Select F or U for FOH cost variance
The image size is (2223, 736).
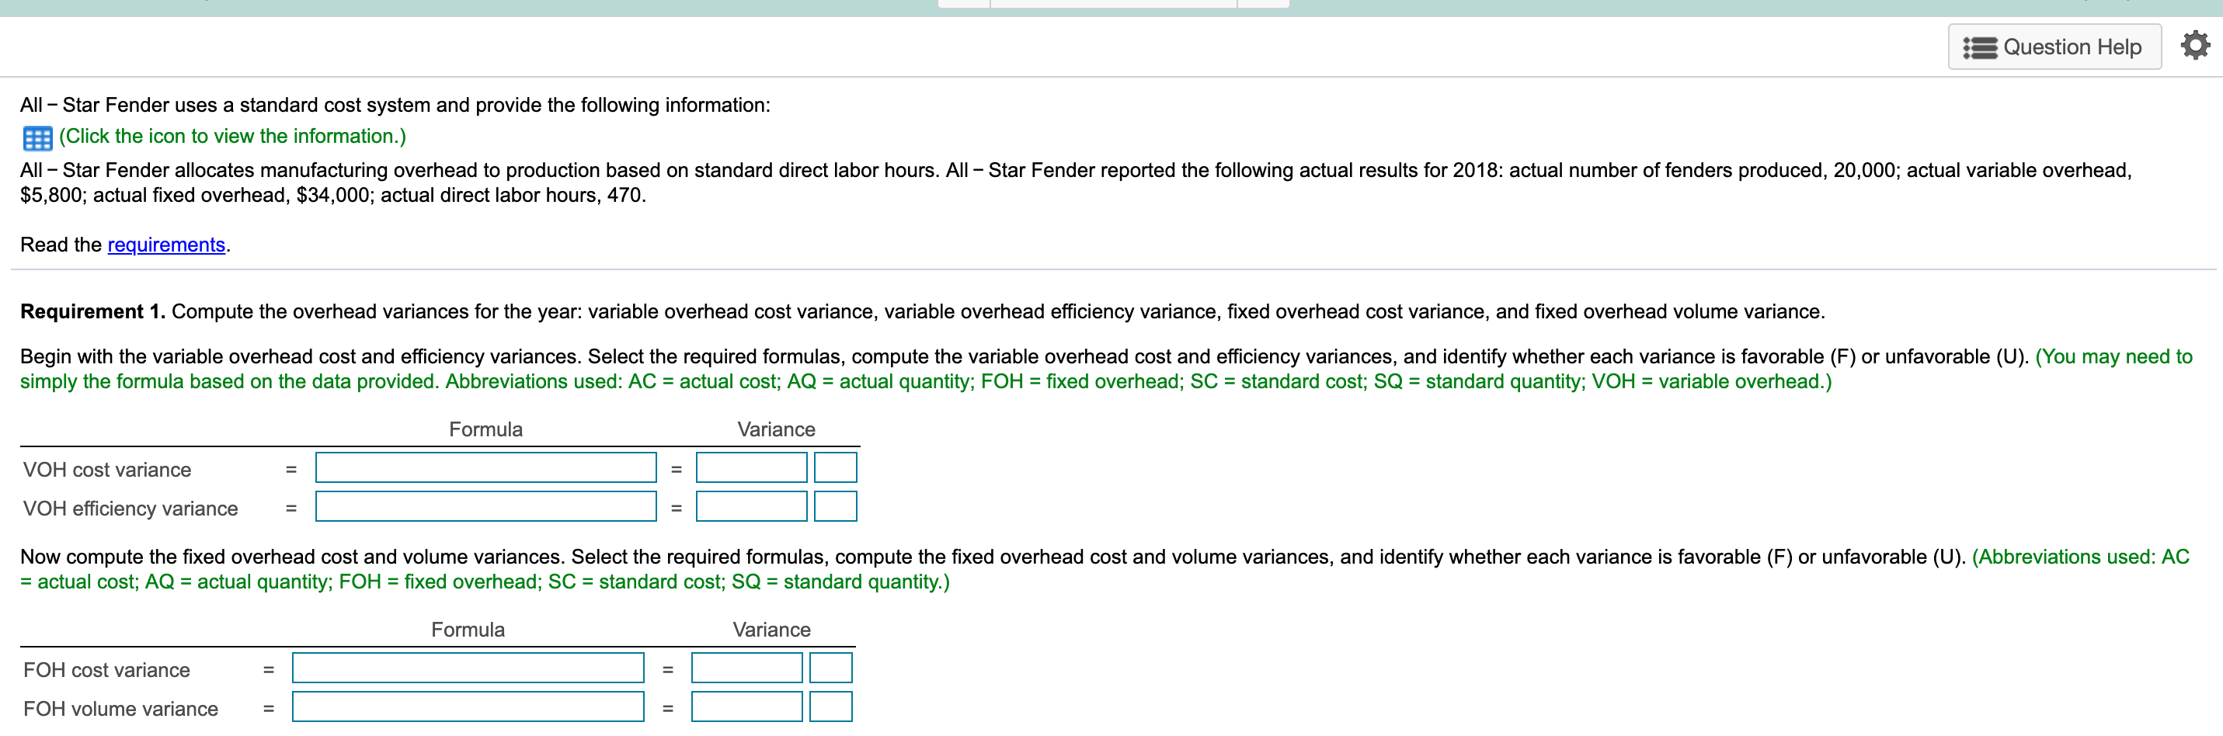tap(830, 667)
